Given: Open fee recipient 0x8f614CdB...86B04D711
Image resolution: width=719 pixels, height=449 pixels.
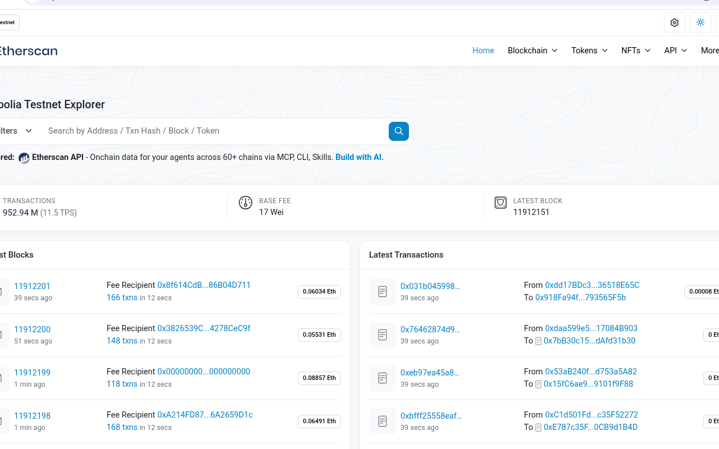Looking at the screenshot, I should pyautogui.click(x=204, y=285).
